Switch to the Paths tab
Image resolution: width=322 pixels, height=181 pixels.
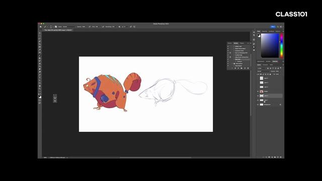pos(271,65)
